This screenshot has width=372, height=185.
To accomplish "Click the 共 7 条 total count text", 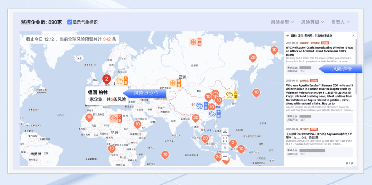I will tap(349, 163).
